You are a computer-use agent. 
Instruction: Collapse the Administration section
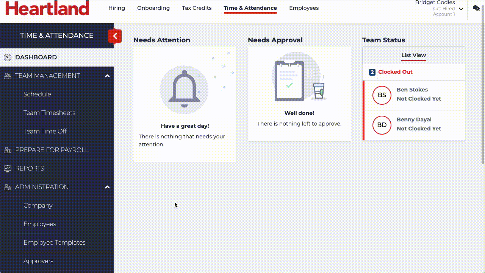coord(107,187)
